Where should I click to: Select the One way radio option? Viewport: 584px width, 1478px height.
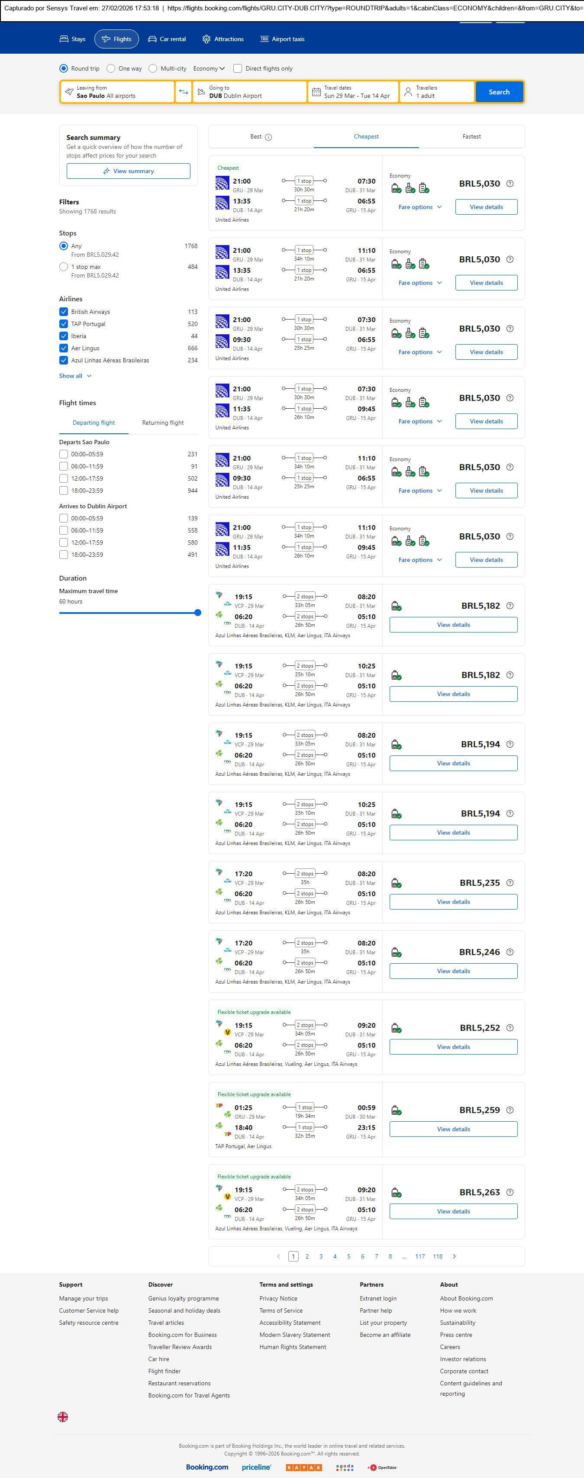click(111, 68)
